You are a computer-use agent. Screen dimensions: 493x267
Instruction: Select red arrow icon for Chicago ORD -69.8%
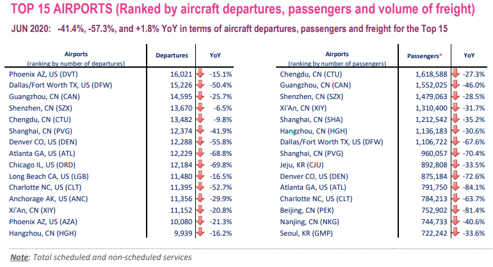200,165
